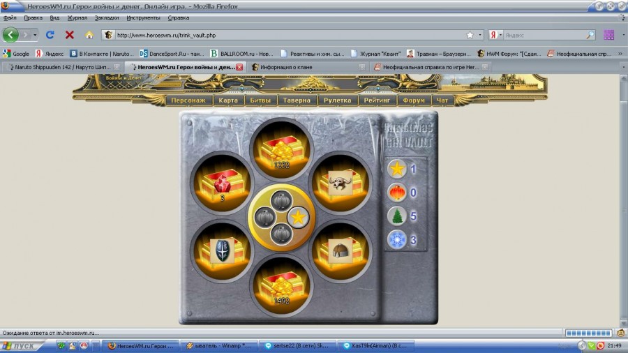Click the page loading progress bar
628x353 pixels.
pyautogui.click(x=588, y=333)
